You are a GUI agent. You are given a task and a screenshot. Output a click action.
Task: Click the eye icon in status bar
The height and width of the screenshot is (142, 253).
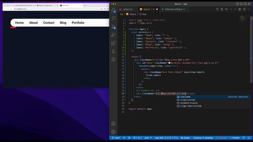124,138
